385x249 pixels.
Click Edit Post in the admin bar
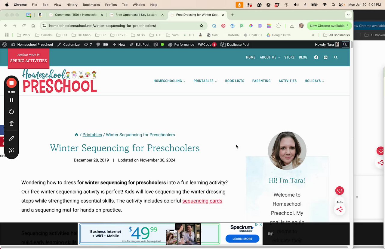pyautogui.click(x=140, y=44)
